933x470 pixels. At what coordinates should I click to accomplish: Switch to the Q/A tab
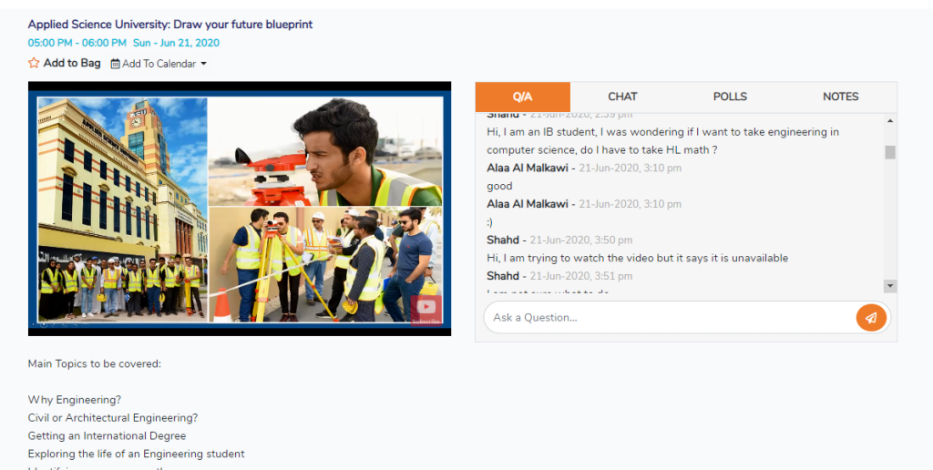coord(522,97)
